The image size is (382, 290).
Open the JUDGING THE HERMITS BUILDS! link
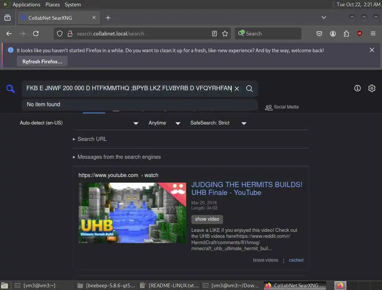point(247,189)
